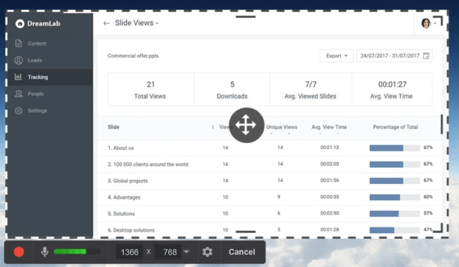Click the bottom-right corner capture handle
This screenshot has height=267, width=459.
pyautogui.click(x=438, y=228)
